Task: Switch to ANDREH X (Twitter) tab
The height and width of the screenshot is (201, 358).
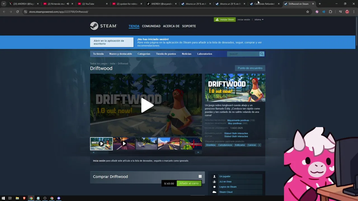Action: point(24,4)
